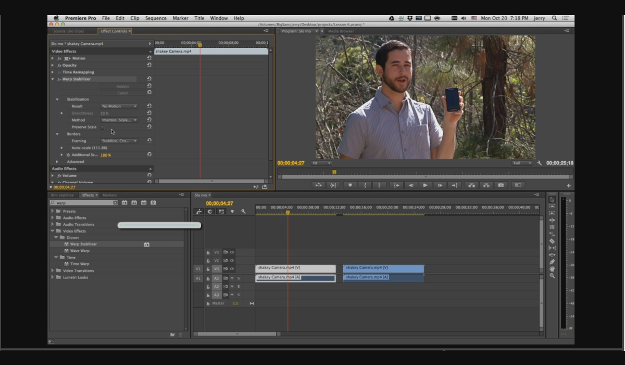This screenshot has width=625, height=365.
Task: Collapse the Warp Stabilizer effect
Action: click(x=53, y=79)
